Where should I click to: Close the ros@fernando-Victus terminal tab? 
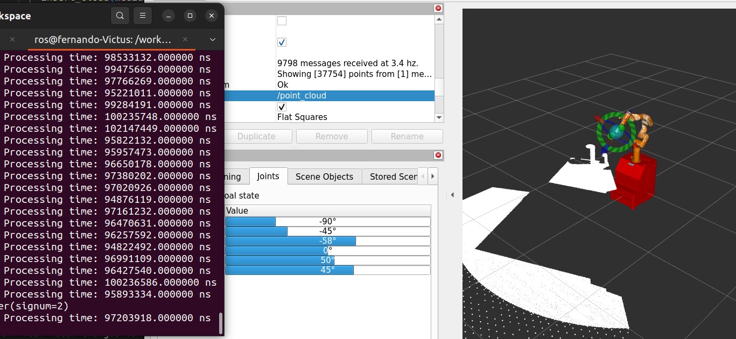pos(185,39)
